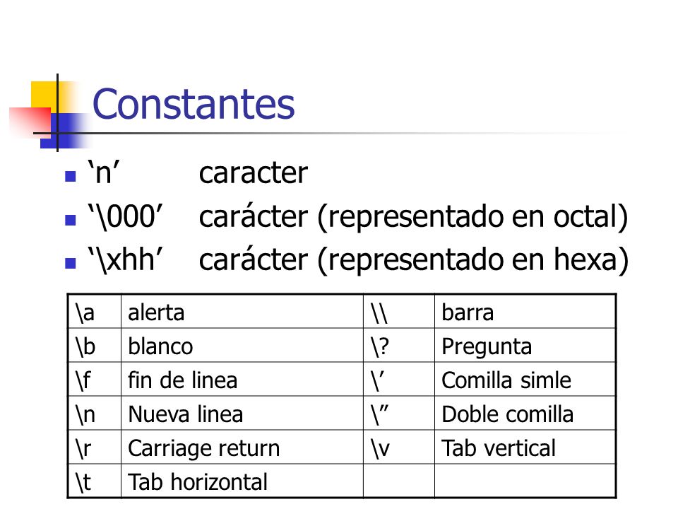The width and height of the screenshot is (678, 509).
Task: Click the 'Doble comilla' table cell
Action: coord(525,413)
